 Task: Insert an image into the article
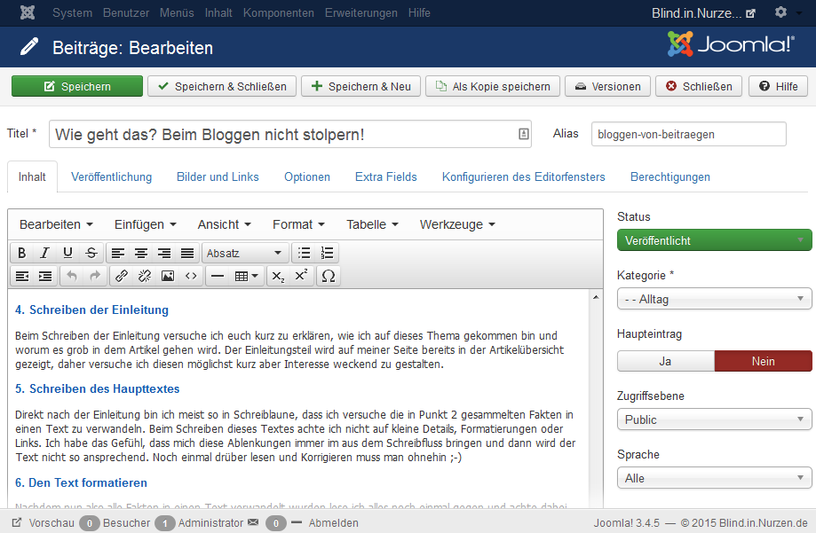click(x=168, y=276)
